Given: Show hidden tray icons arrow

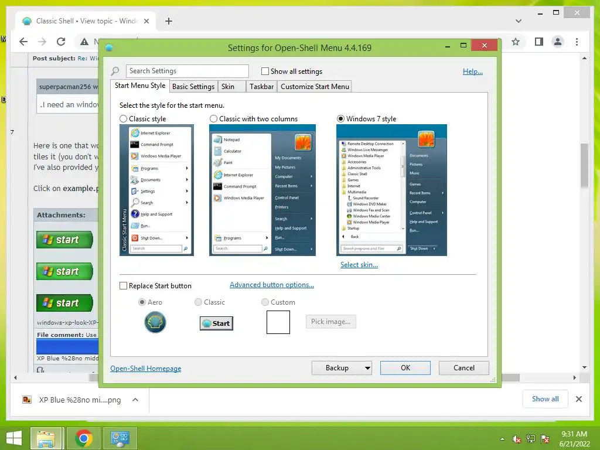Looking at the screenshot, I should 502,439.
